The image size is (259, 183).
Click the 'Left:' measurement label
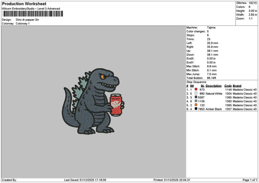[190, 43]
